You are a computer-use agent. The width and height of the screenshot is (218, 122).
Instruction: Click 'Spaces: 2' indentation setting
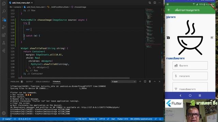(93, 119)
